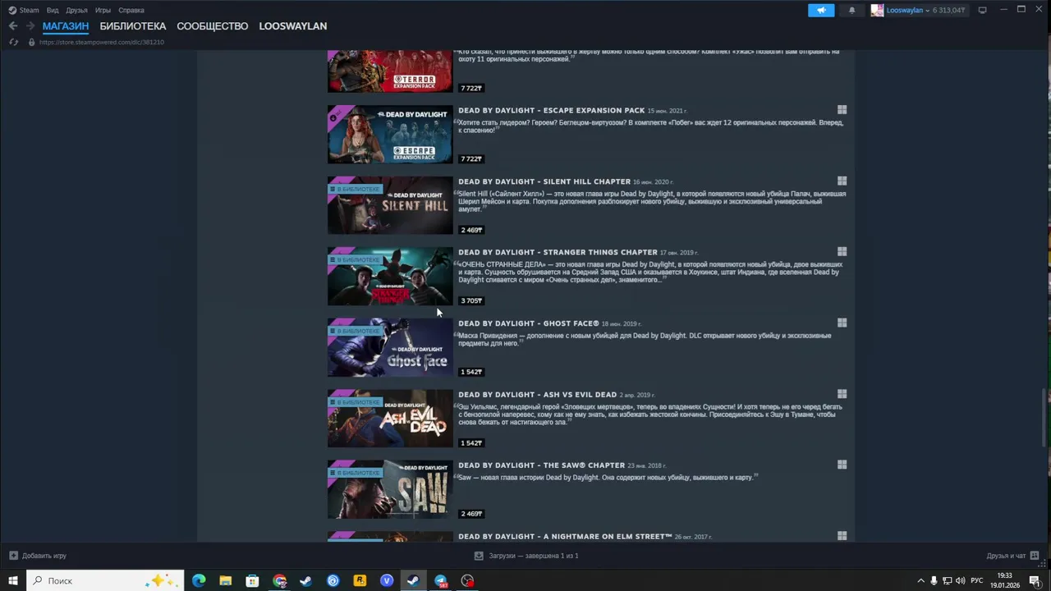
Task: Click the Stranger Things thumbnail image
Action: 390,277
